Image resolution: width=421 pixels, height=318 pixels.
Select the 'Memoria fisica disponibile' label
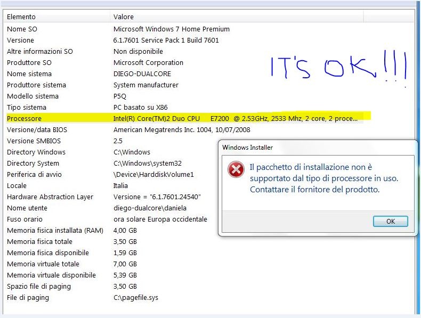click(48, 253)
